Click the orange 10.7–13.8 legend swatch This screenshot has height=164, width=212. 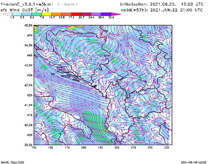tap(56, 14)
